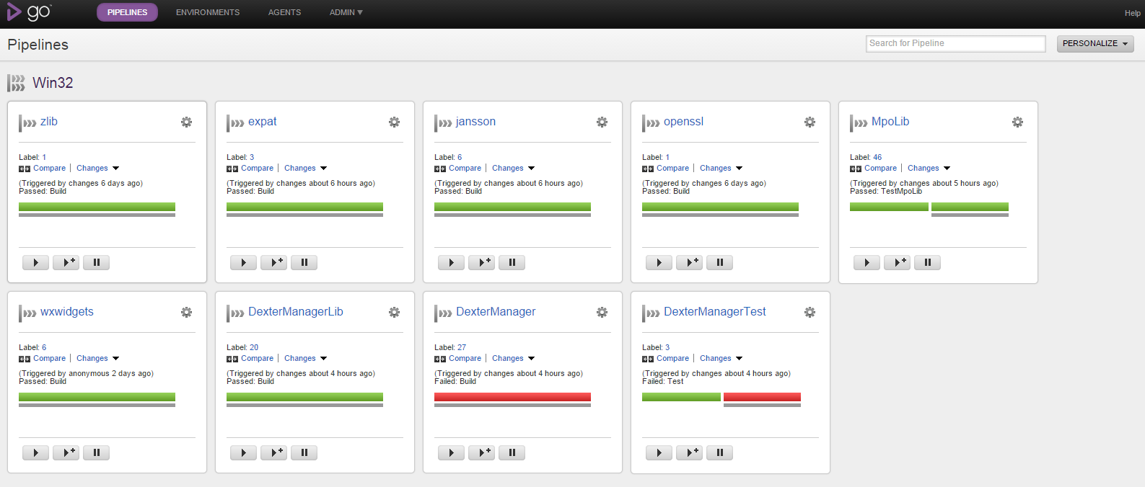Image resolution: width=1145 pixels, height=487 pixels.
Task: Click the red failed Build stage bar of DexterManager
Action: [512, 397]
